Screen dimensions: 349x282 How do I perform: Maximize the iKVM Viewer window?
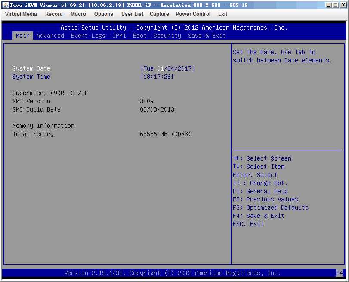pyautogui.click(x=336, y=5)
